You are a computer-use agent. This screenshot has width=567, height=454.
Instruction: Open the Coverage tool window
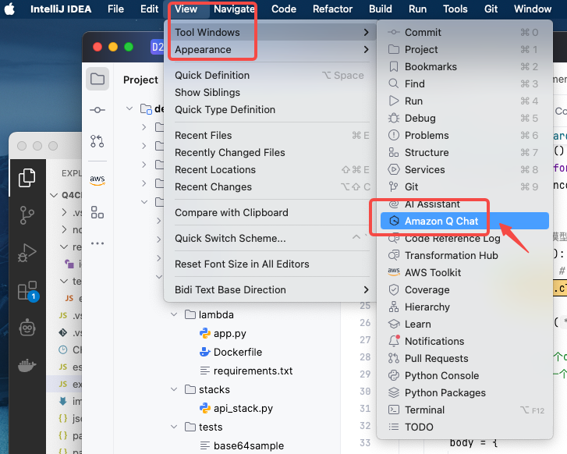point(465,289)
